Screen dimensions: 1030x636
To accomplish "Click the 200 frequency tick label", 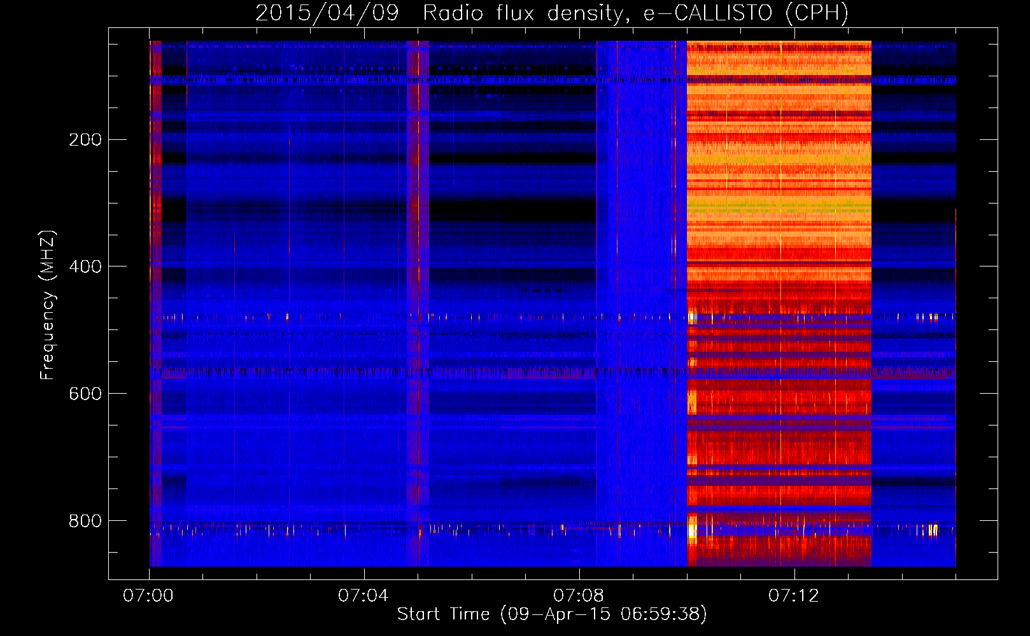I will tap(85, 140).
